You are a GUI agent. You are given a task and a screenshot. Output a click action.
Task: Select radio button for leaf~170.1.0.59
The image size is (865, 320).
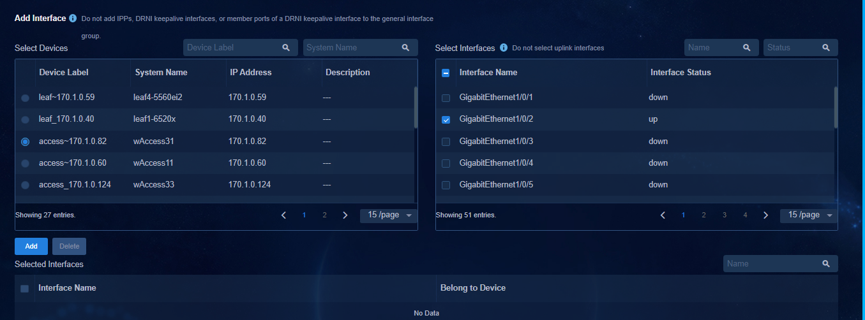pyautogui.click(x=25, y=98)
